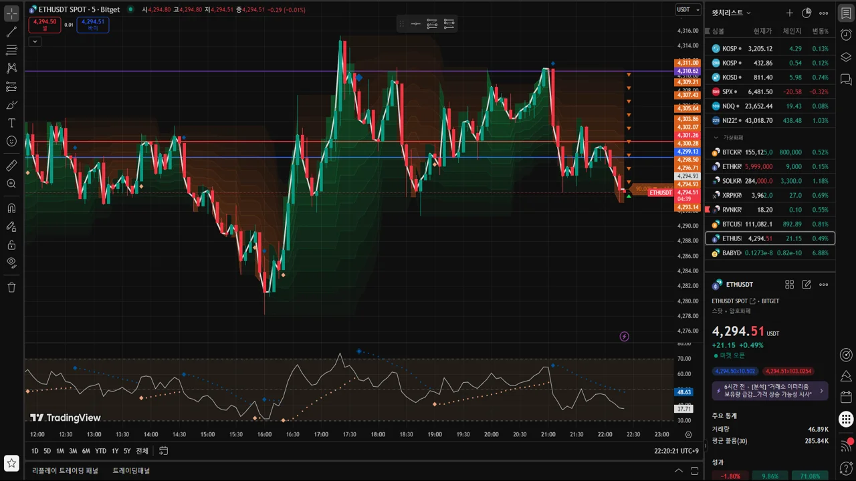The width and height of the screenshot is (856, 481).
Task: Select BTCUSDT row in the watchlist
Action: tap(770, 224)
